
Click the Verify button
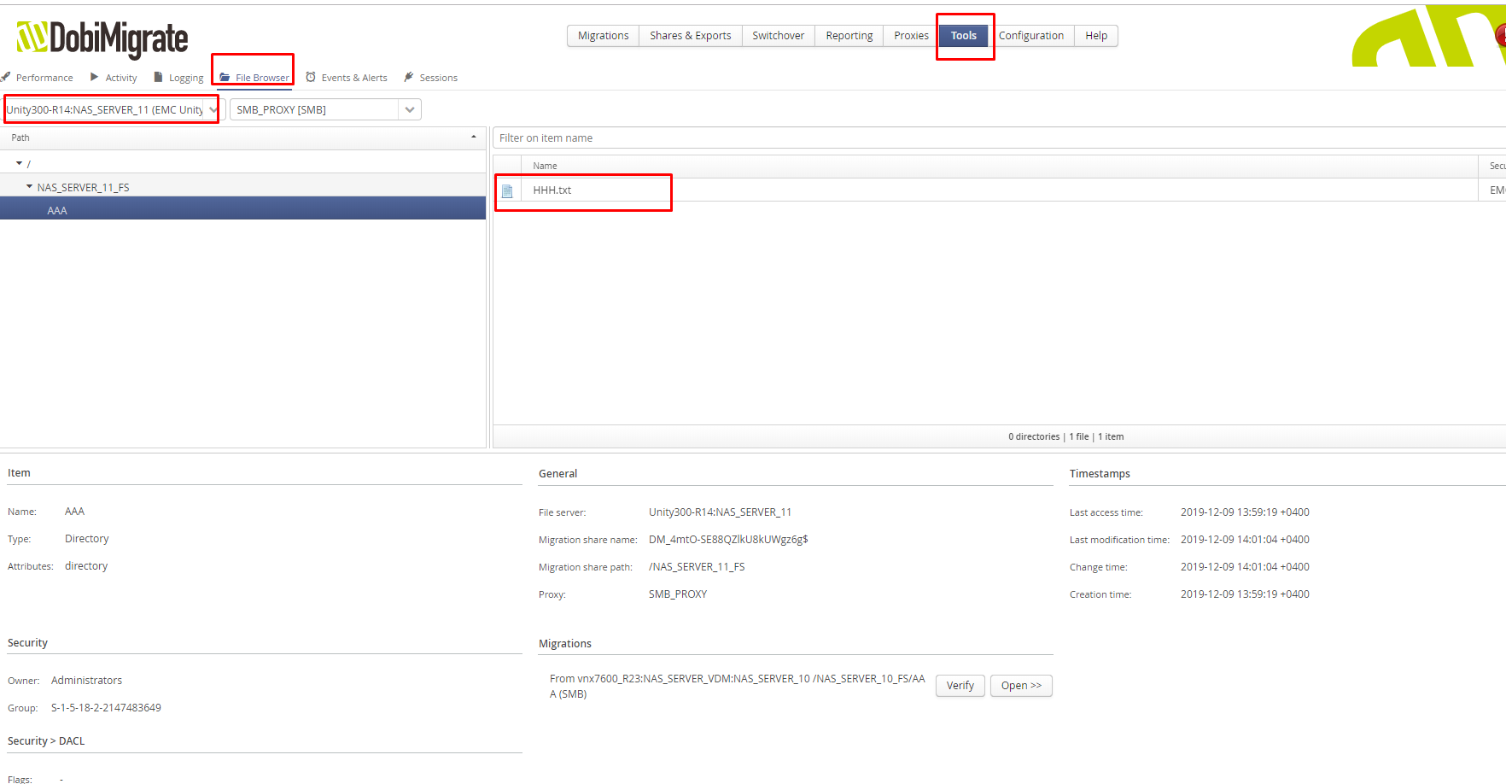[x=960, y=686]
